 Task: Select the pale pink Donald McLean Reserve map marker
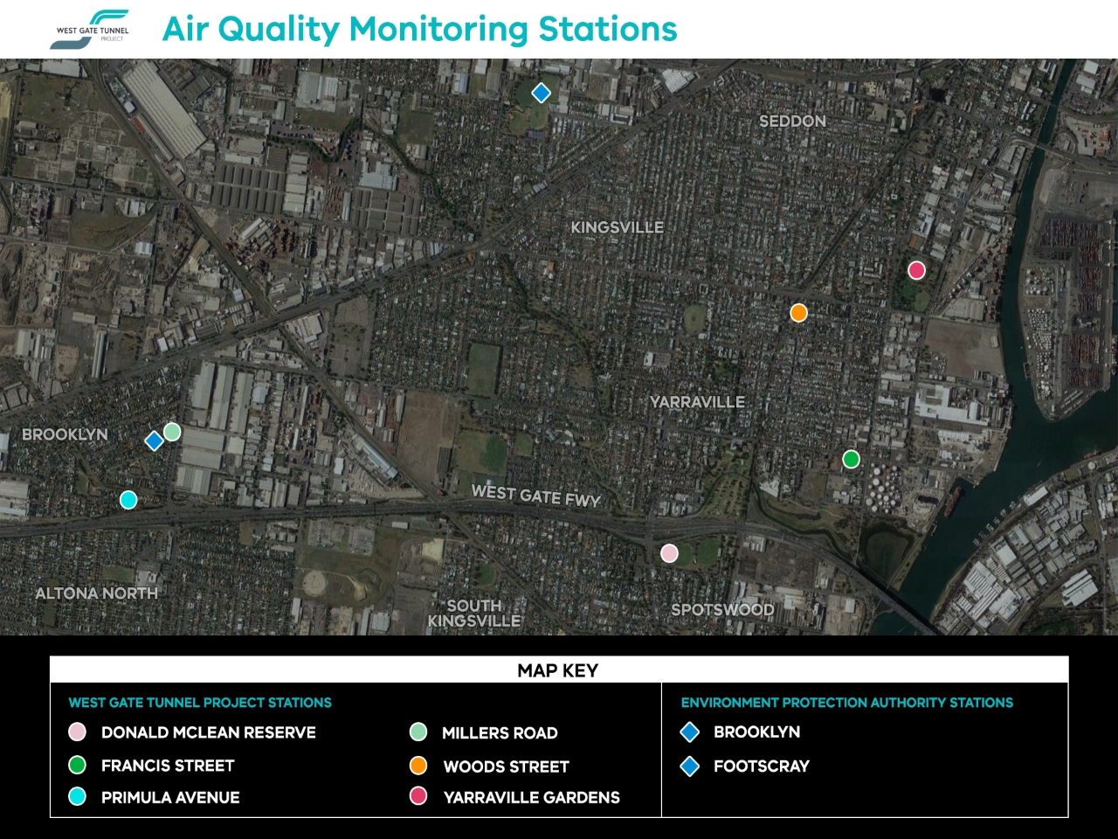click(669, 553)
